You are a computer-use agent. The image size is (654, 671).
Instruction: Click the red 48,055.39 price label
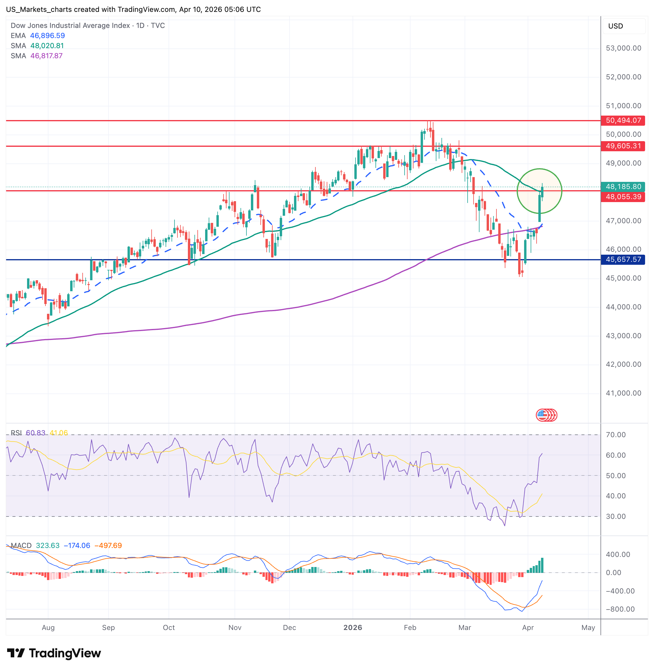pyautogui.click(x=623, y=197)
